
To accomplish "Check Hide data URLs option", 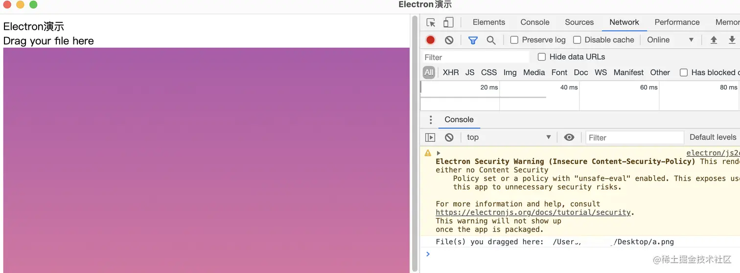I will click(x=542, y=57).
